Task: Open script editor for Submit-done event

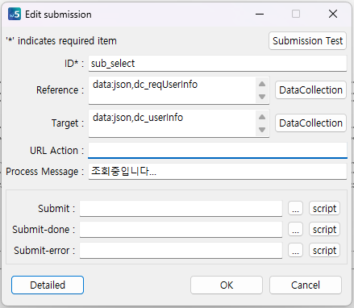Action: point(324,229)
